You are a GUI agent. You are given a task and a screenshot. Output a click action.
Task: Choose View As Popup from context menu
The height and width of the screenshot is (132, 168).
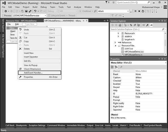[40, 65]
